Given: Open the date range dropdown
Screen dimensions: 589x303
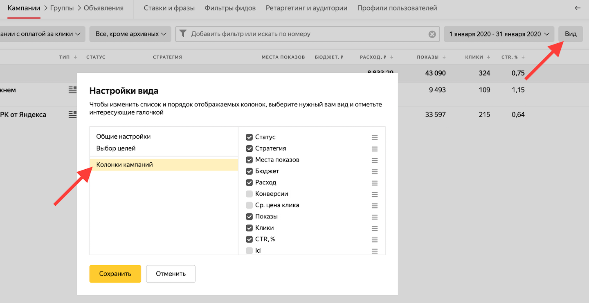Looking at the screenshot, I should click(499, 34).
